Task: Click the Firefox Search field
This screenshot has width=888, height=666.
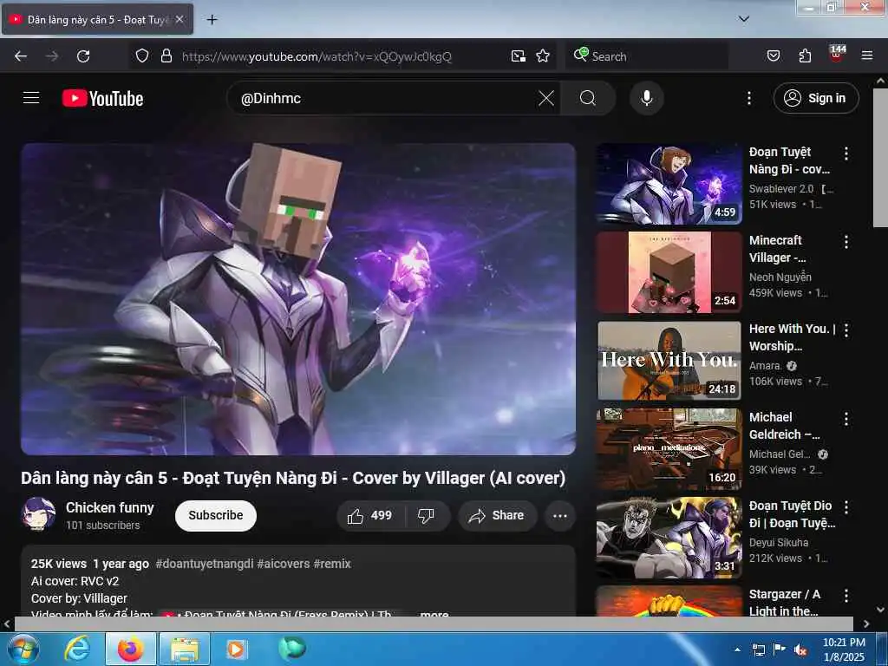Action: [645, 56]
